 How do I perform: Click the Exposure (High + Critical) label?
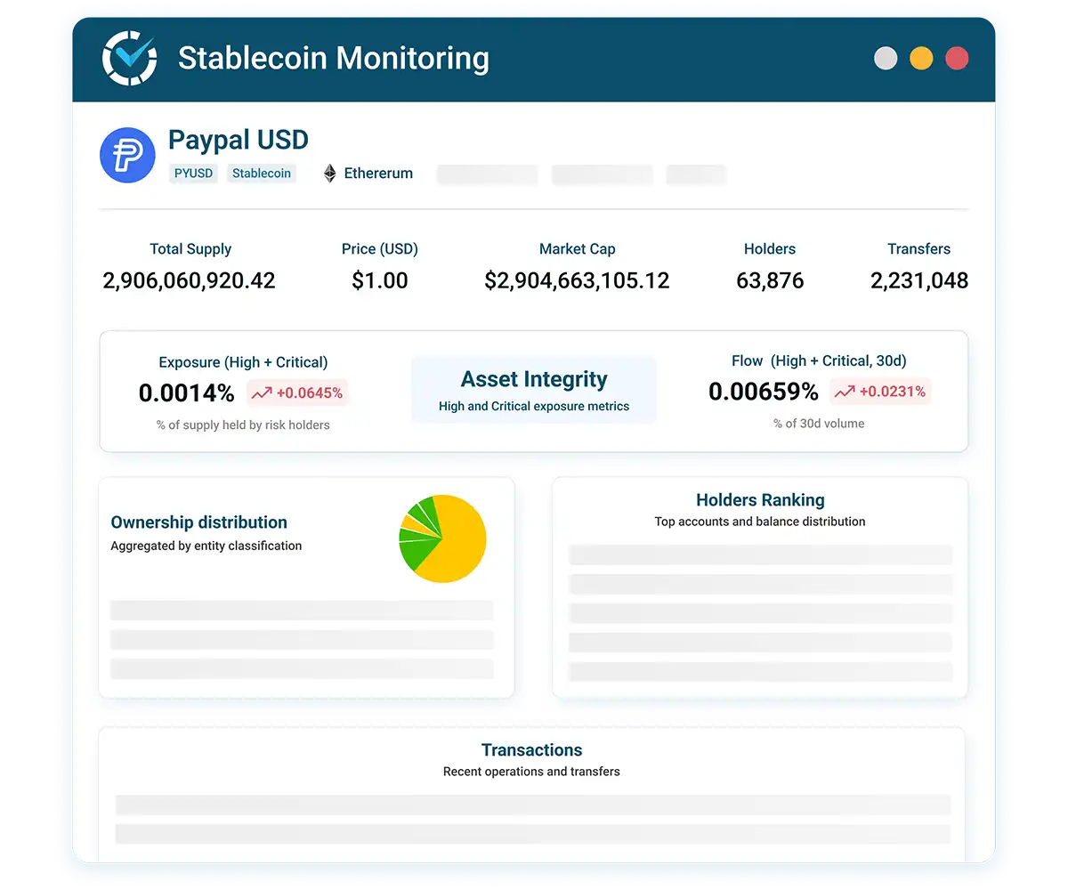(x=243, y=362)
